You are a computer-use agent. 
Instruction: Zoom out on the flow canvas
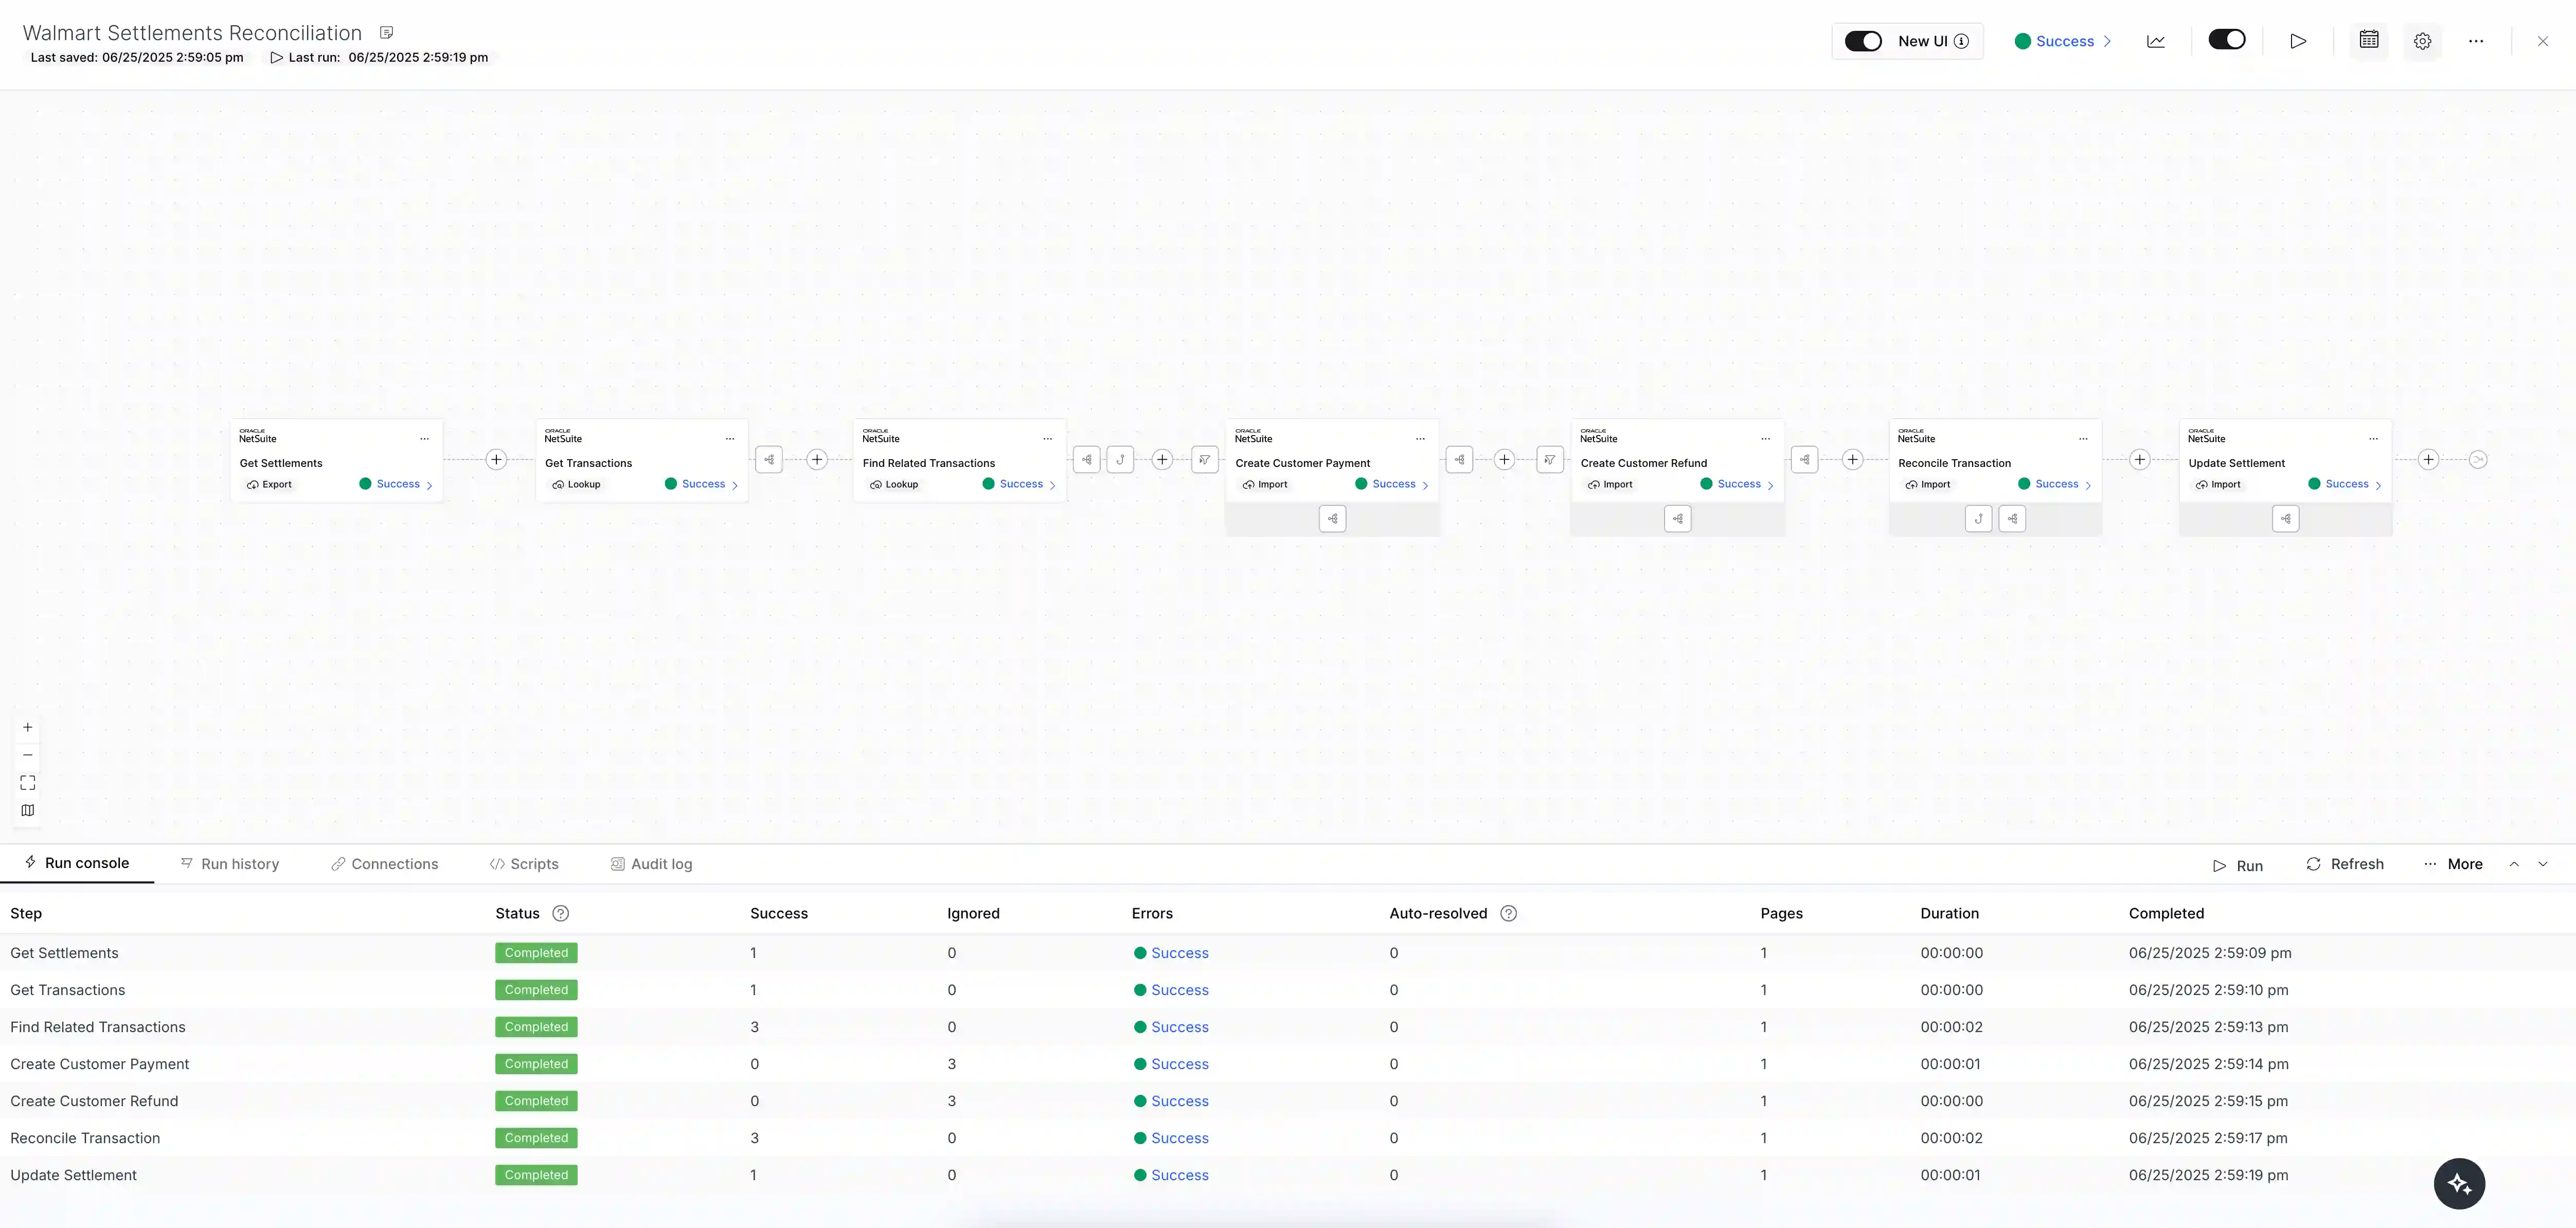28,755
